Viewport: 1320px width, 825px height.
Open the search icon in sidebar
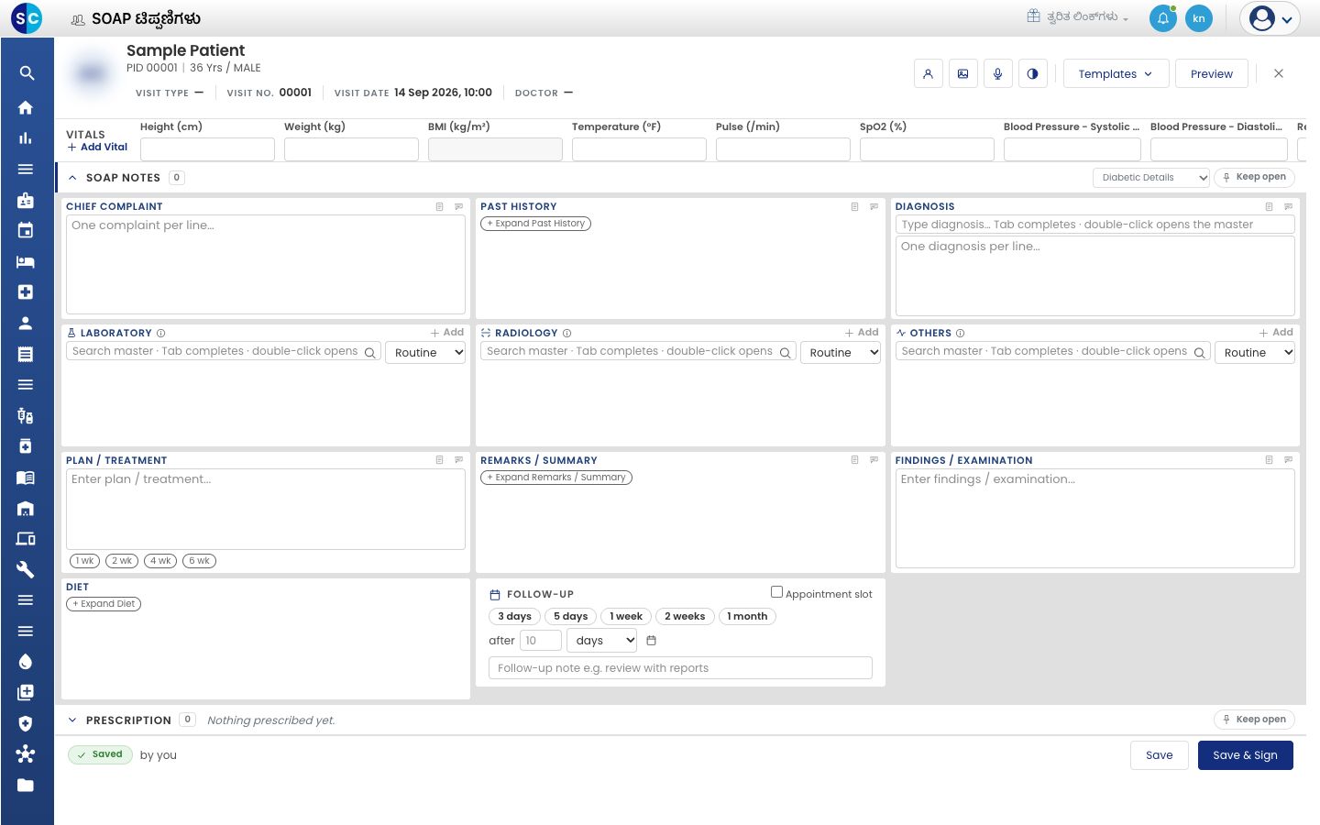[x=27, y=73]
